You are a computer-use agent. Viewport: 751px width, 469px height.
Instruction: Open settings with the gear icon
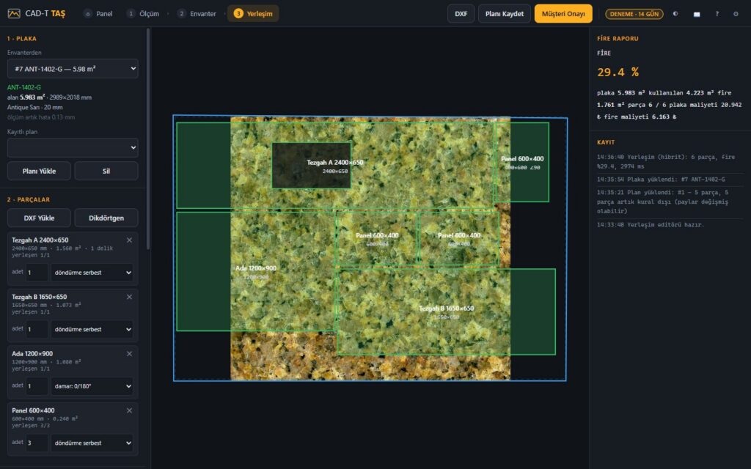click(736, 14)
